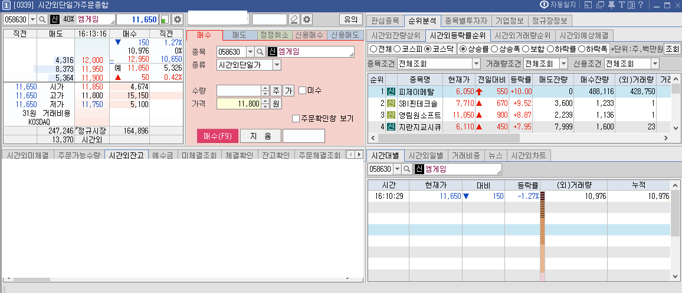Click the green chart icon beside 11,650
The width and height of the screenshot is (682, 293).
click(x=165, y=19)
